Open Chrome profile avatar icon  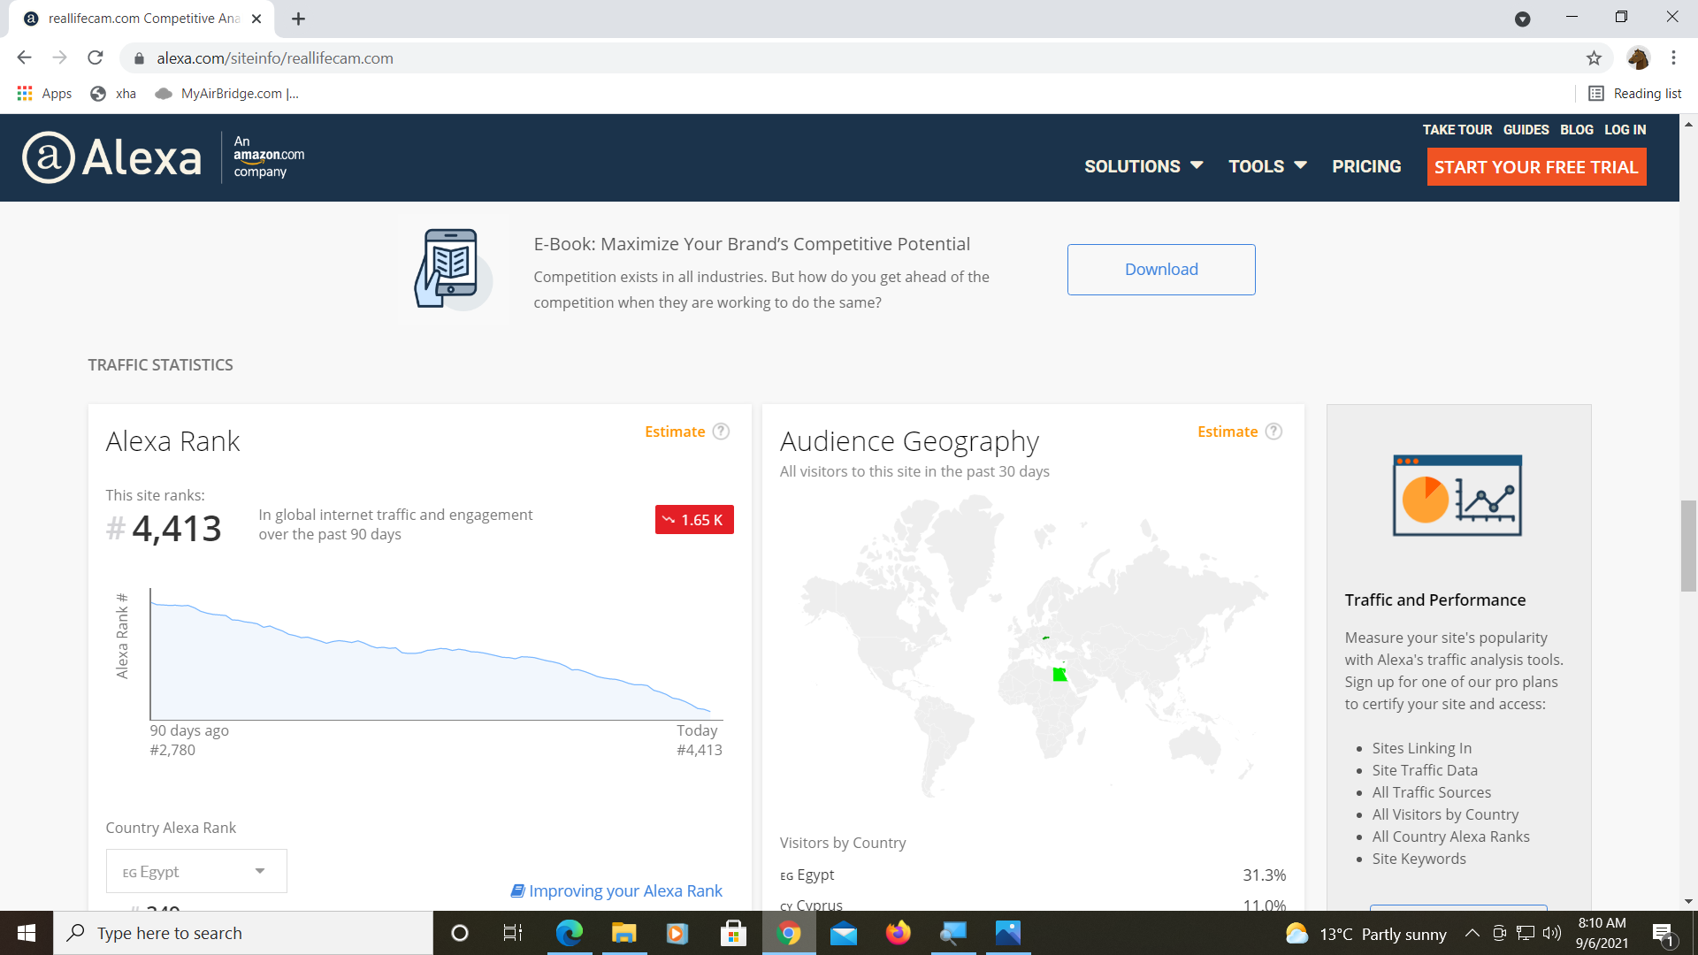click(x=1638, y=58)
